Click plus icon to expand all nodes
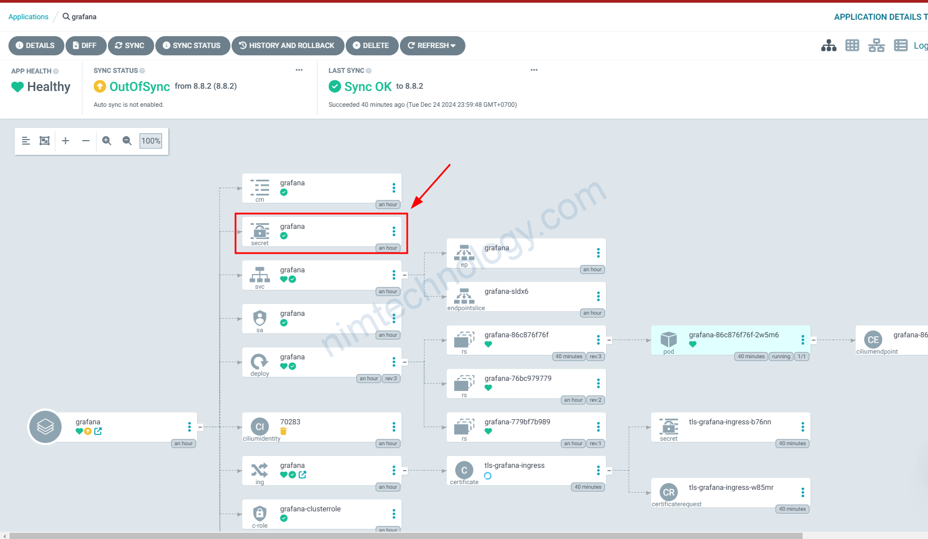Viewport: 928px width, 539px height. [66, 141]
